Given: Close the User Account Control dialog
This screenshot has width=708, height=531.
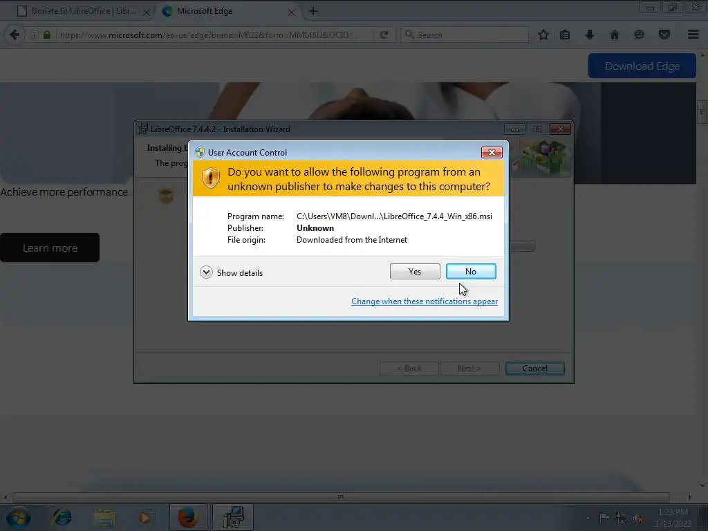Looking at the screenshot, I should 492,153.
